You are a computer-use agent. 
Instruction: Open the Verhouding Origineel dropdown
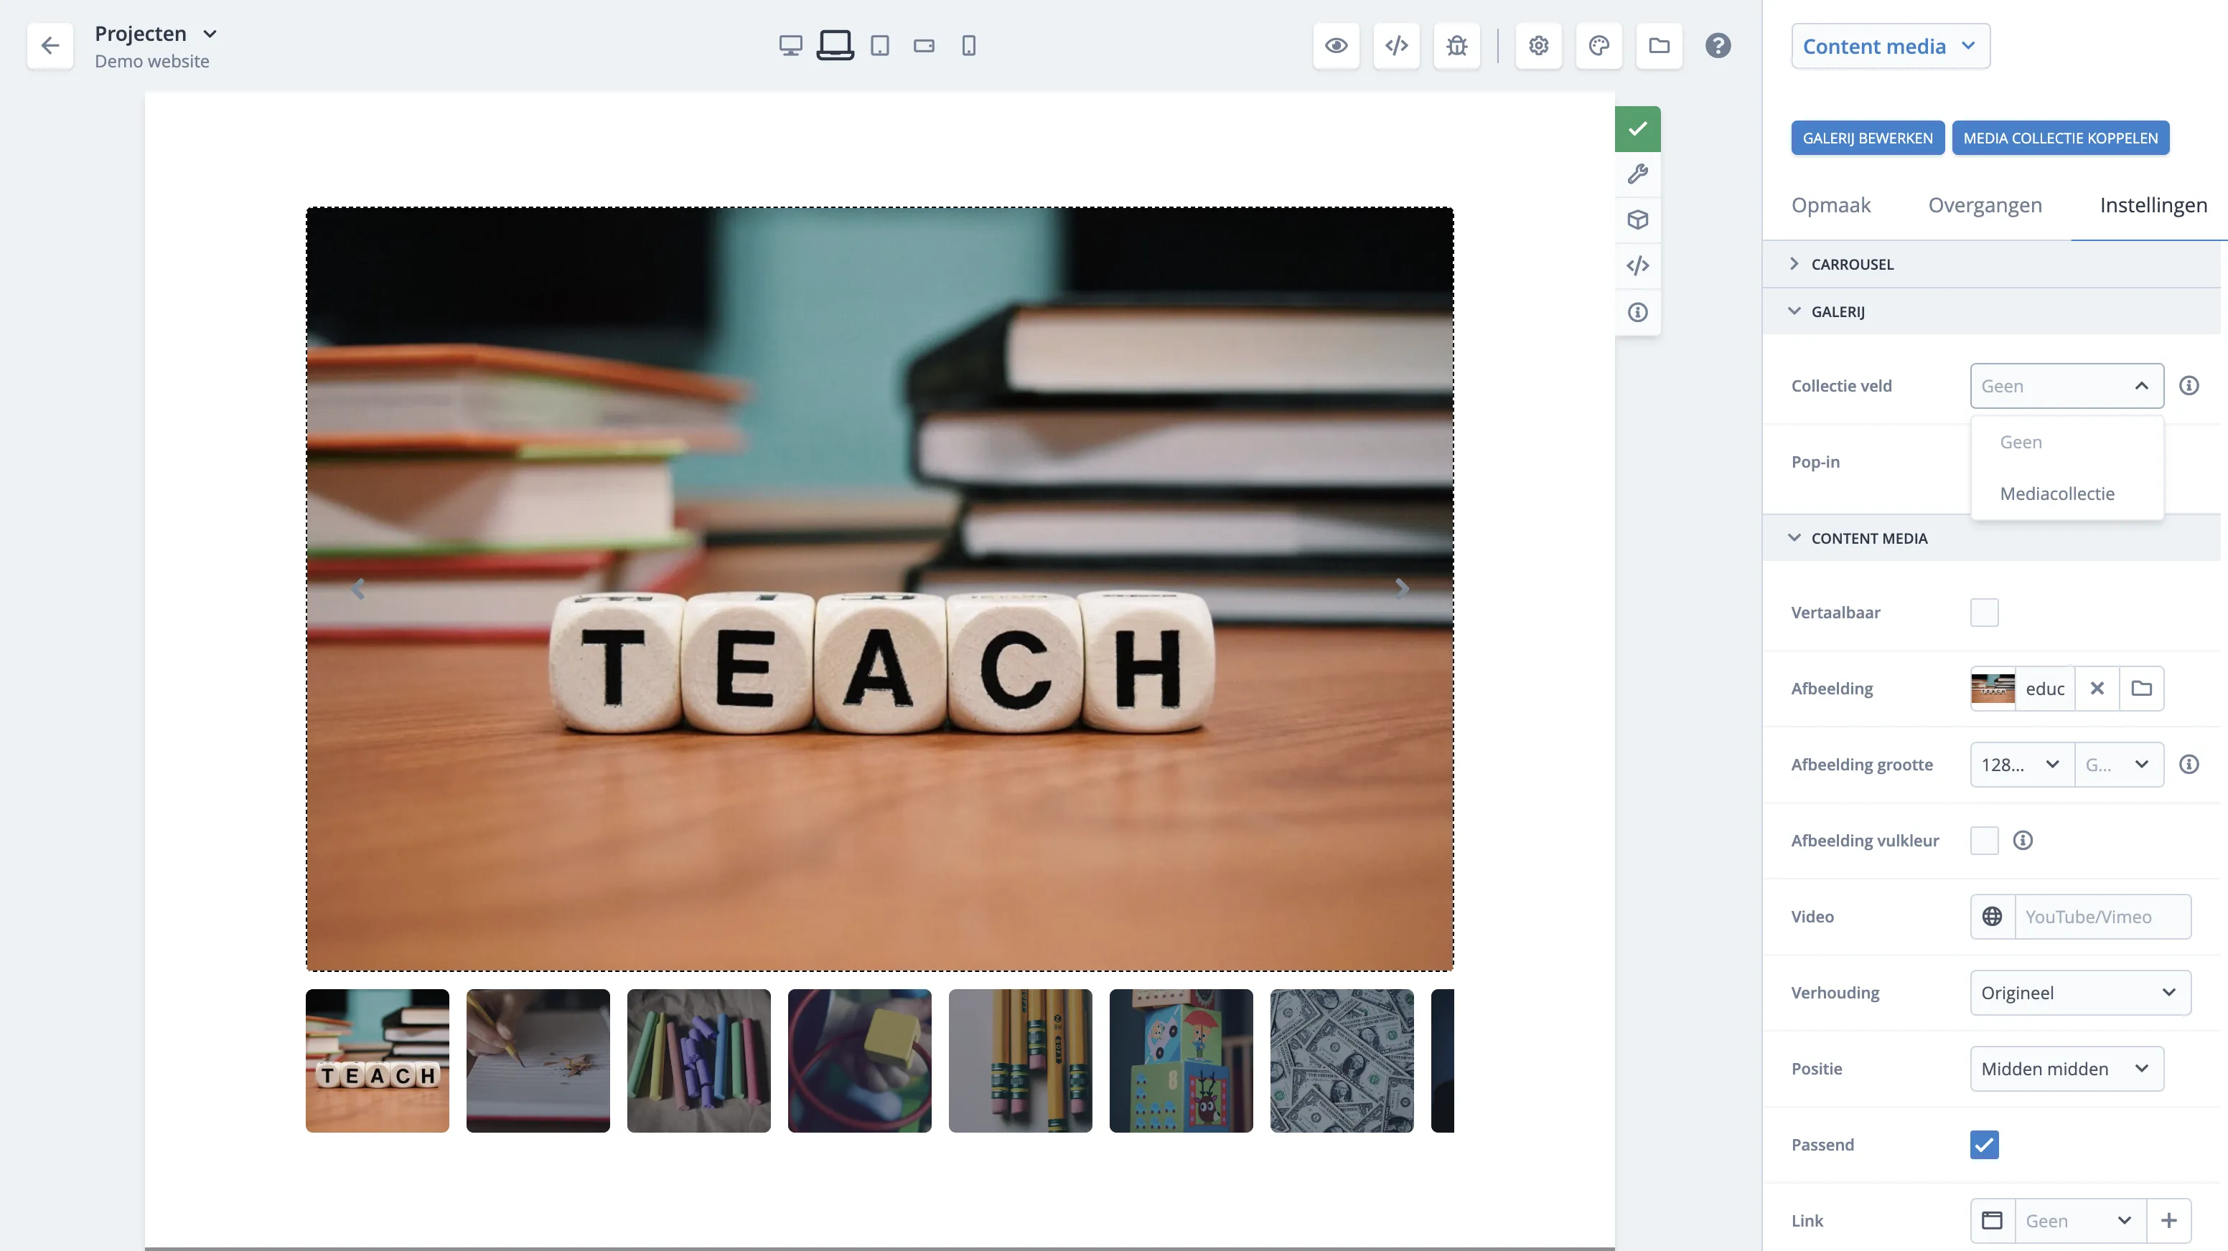tap(2079, 993)
